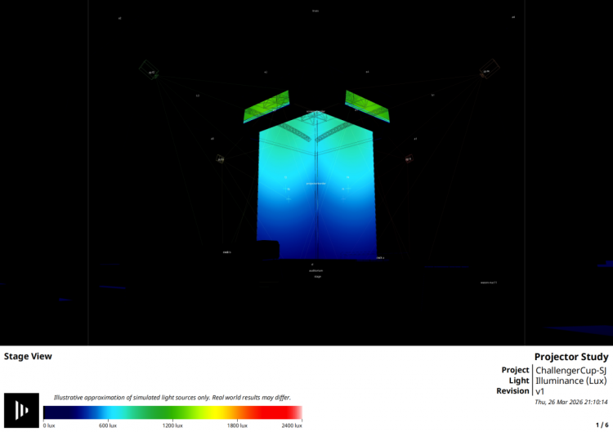Viewport: 613px width, 432px height.
Task: Click the revision value 'v1'
Action: [540, 391]
